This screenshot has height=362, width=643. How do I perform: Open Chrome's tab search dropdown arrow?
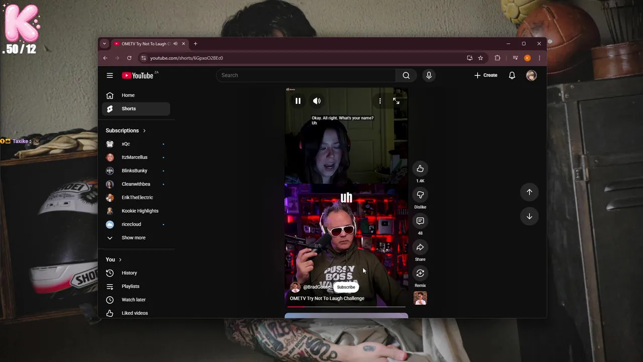pyautogui.click(x=104, y=44)
